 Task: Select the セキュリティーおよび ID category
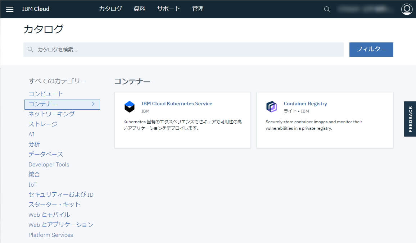pos(61,194)
